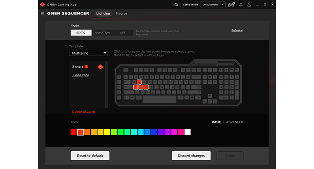Set lighting mode to STATIC
This screenshot has width=314, height=169.
pyautogui.click(x=81, y=33)
